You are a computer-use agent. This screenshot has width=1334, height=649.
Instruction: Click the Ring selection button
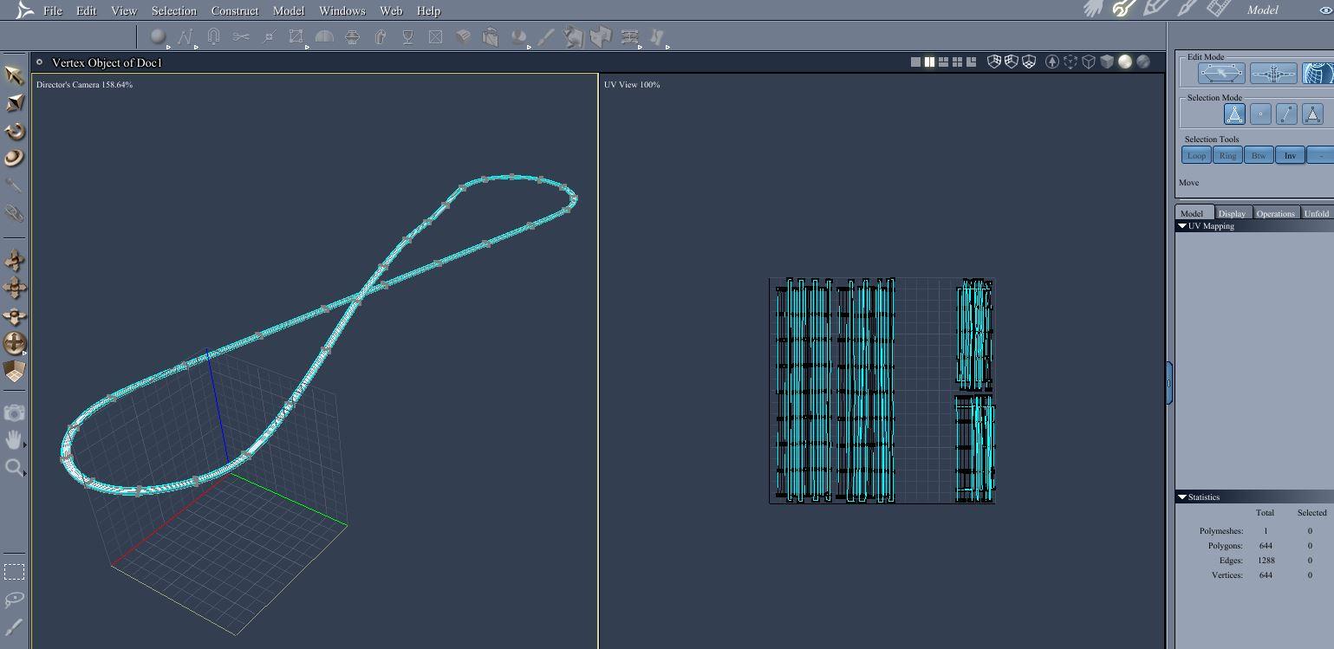pos(1227,156)
